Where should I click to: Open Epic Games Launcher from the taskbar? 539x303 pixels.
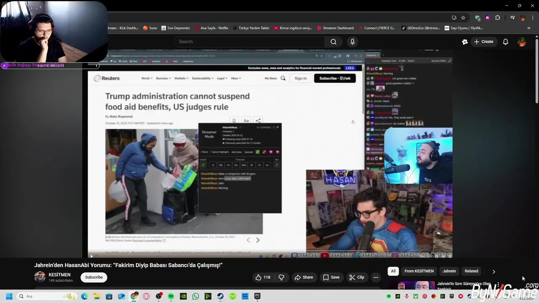[x=257, y=296]
